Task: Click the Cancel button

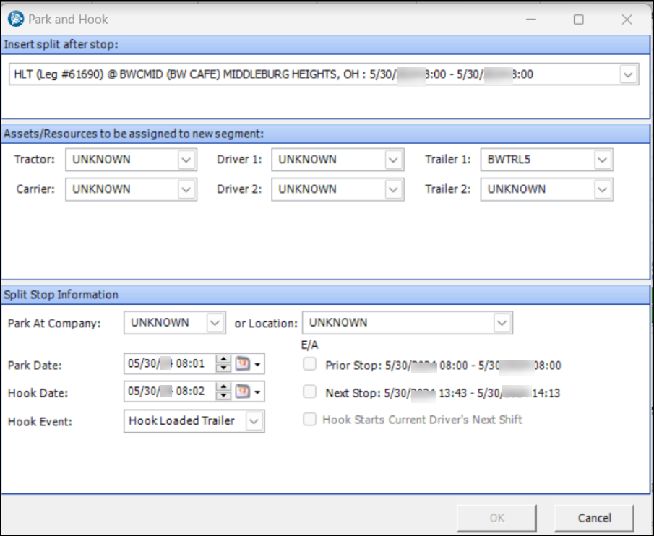Action: (x=594, y=518)
